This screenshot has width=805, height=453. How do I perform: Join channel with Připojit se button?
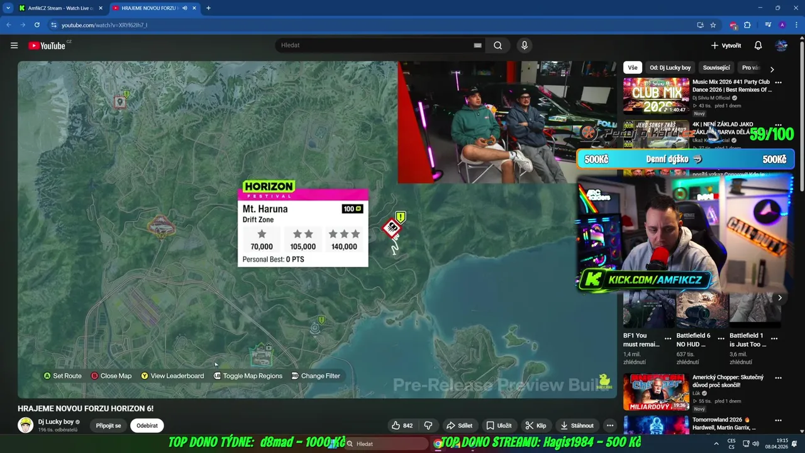pyautogui.click(x=108, y=425)
